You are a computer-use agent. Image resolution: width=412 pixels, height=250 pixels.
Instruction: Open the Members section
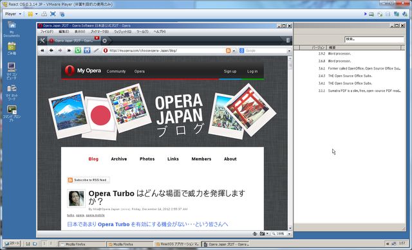pyautogui.click(x=201, y=159)
